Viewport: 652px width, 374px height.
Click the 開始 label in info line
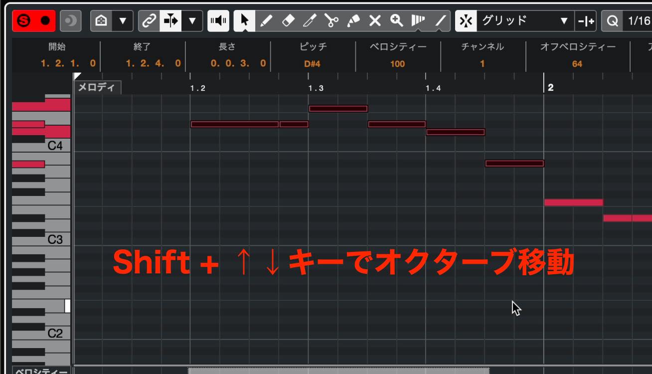tap(57, 47)
